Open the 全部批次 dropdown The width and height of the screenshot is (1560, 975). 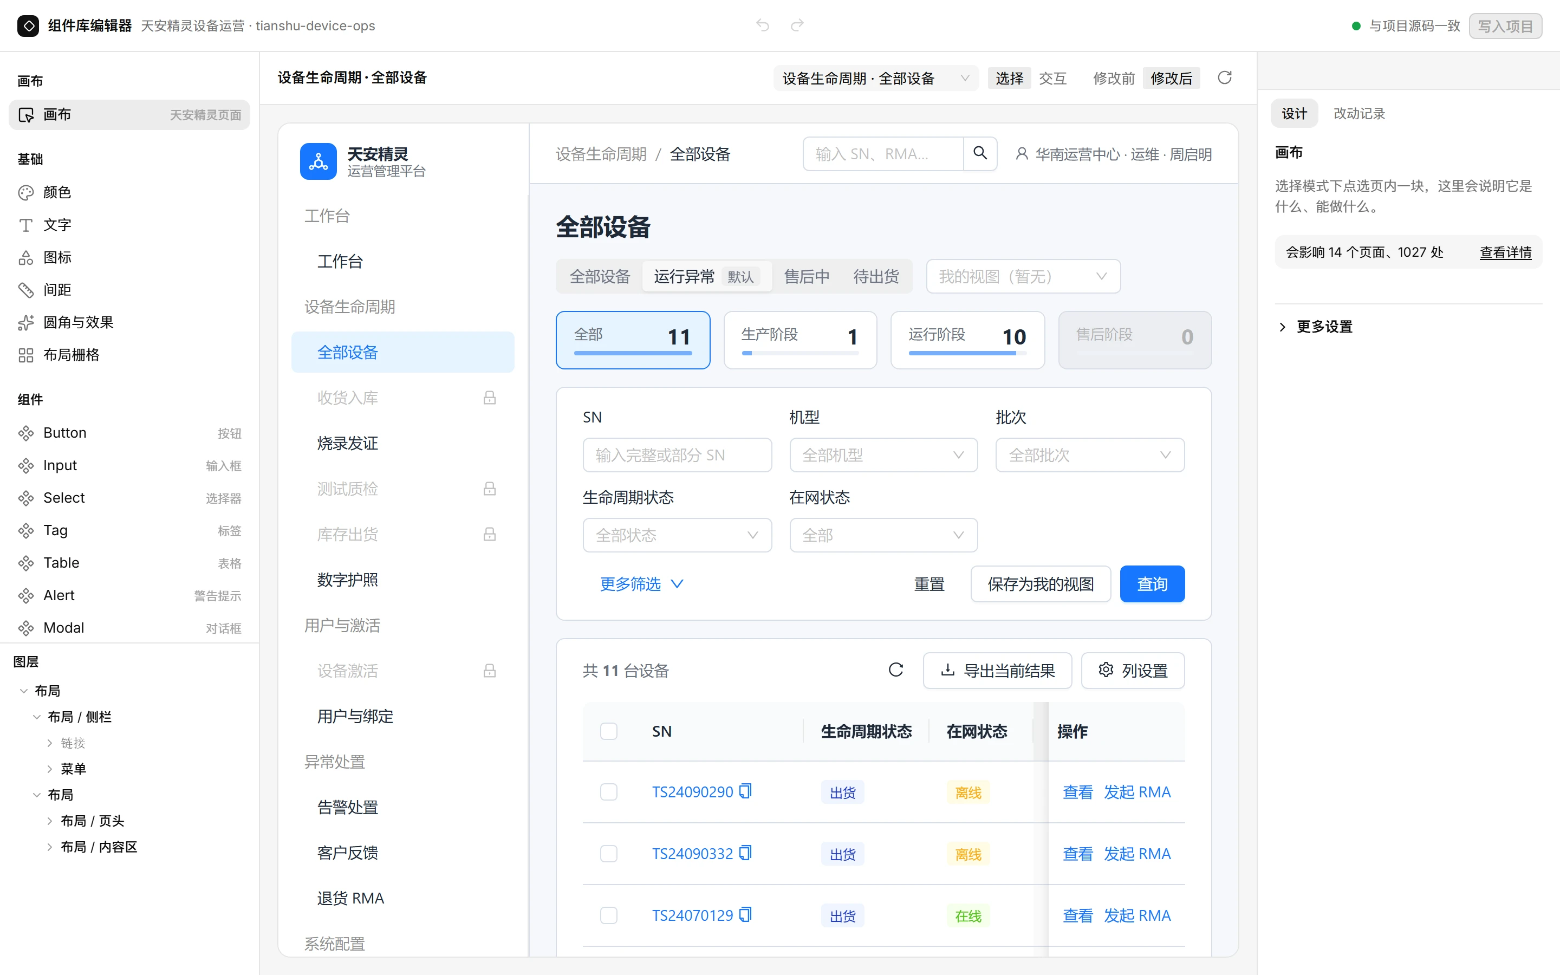click(1089, 455)
